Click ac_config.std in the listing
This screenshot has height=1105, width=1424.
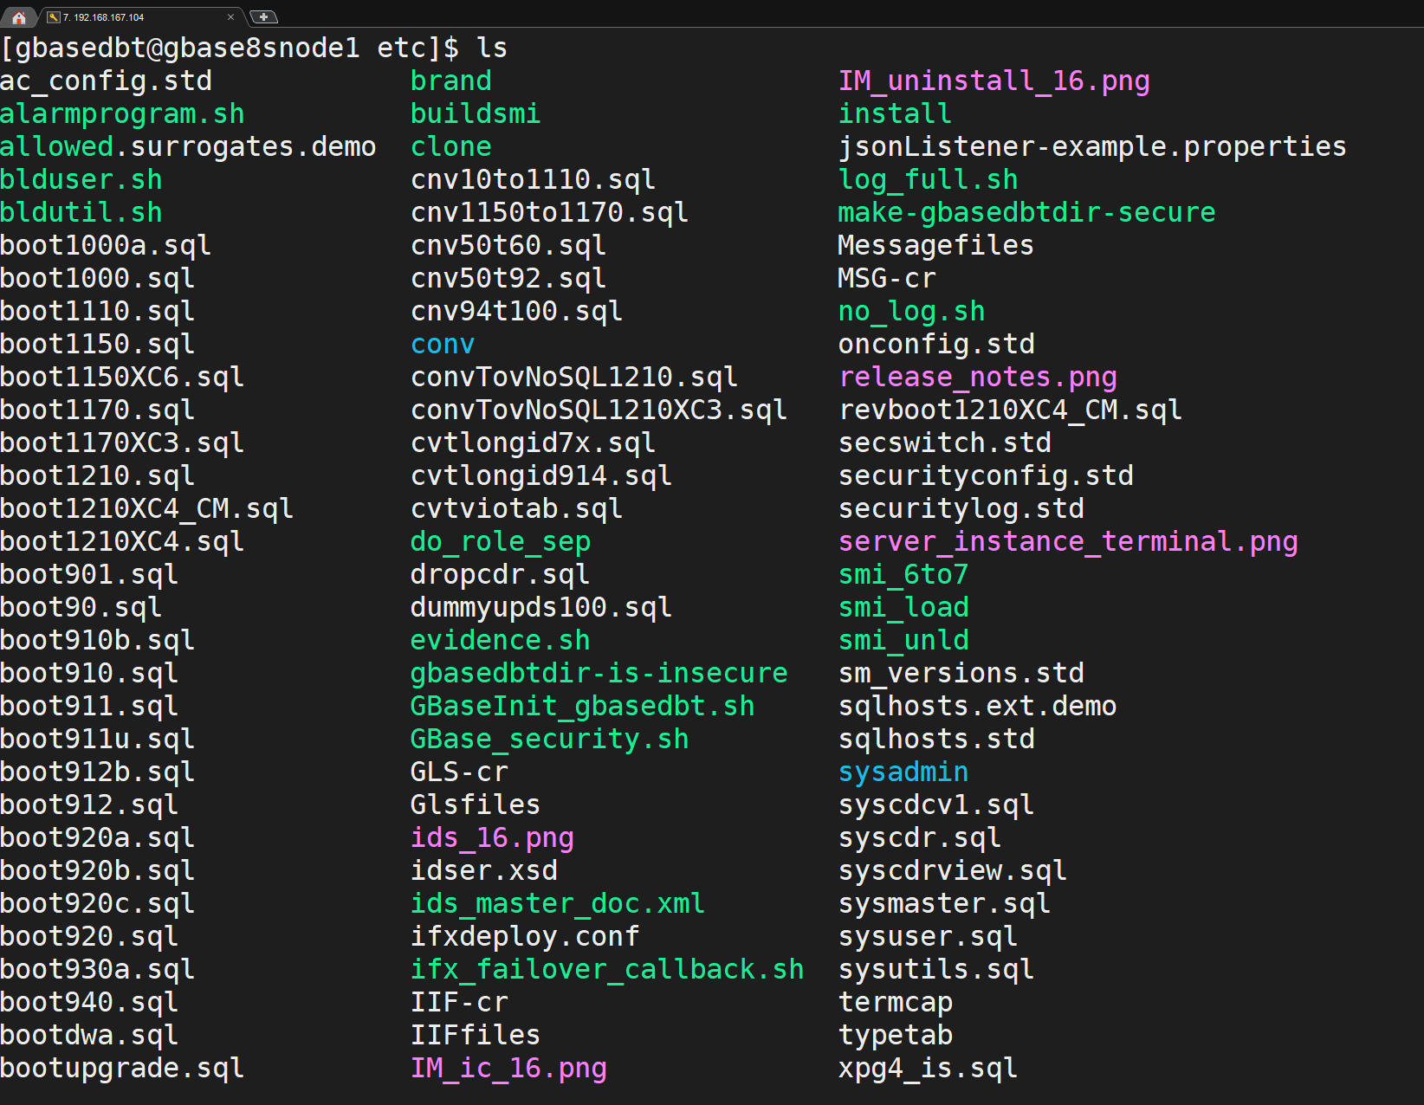(x=106, y=81)
